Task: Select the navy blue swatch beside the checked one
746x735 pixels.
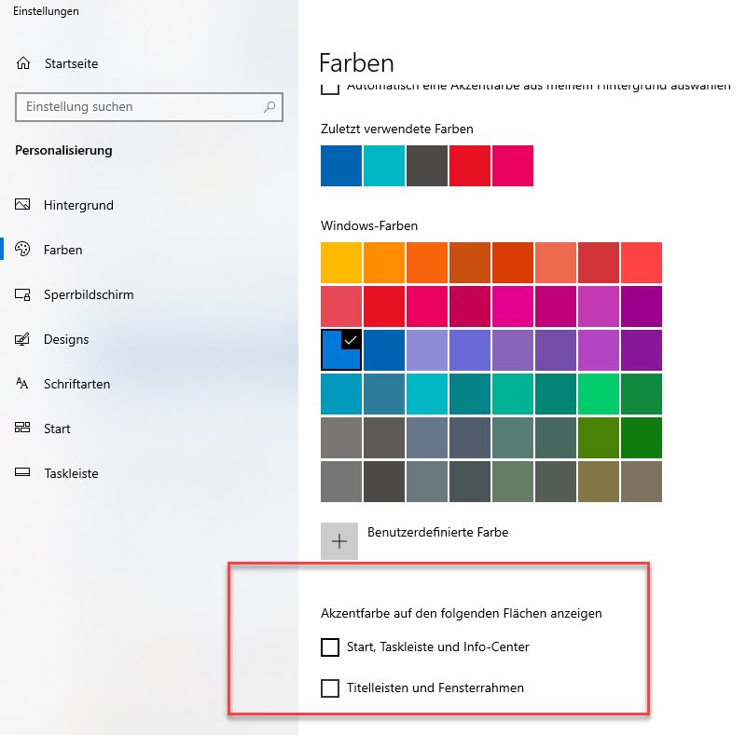Action: (x=384, y=350)
